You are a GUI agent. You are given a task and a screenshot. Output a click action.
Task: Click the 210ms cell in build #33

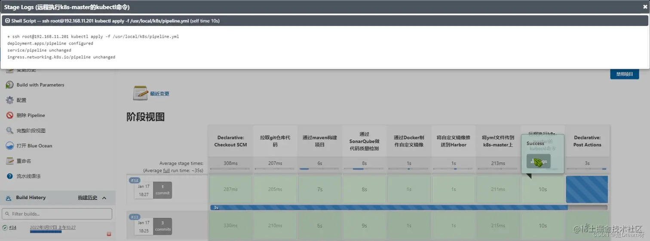[275, 226]
